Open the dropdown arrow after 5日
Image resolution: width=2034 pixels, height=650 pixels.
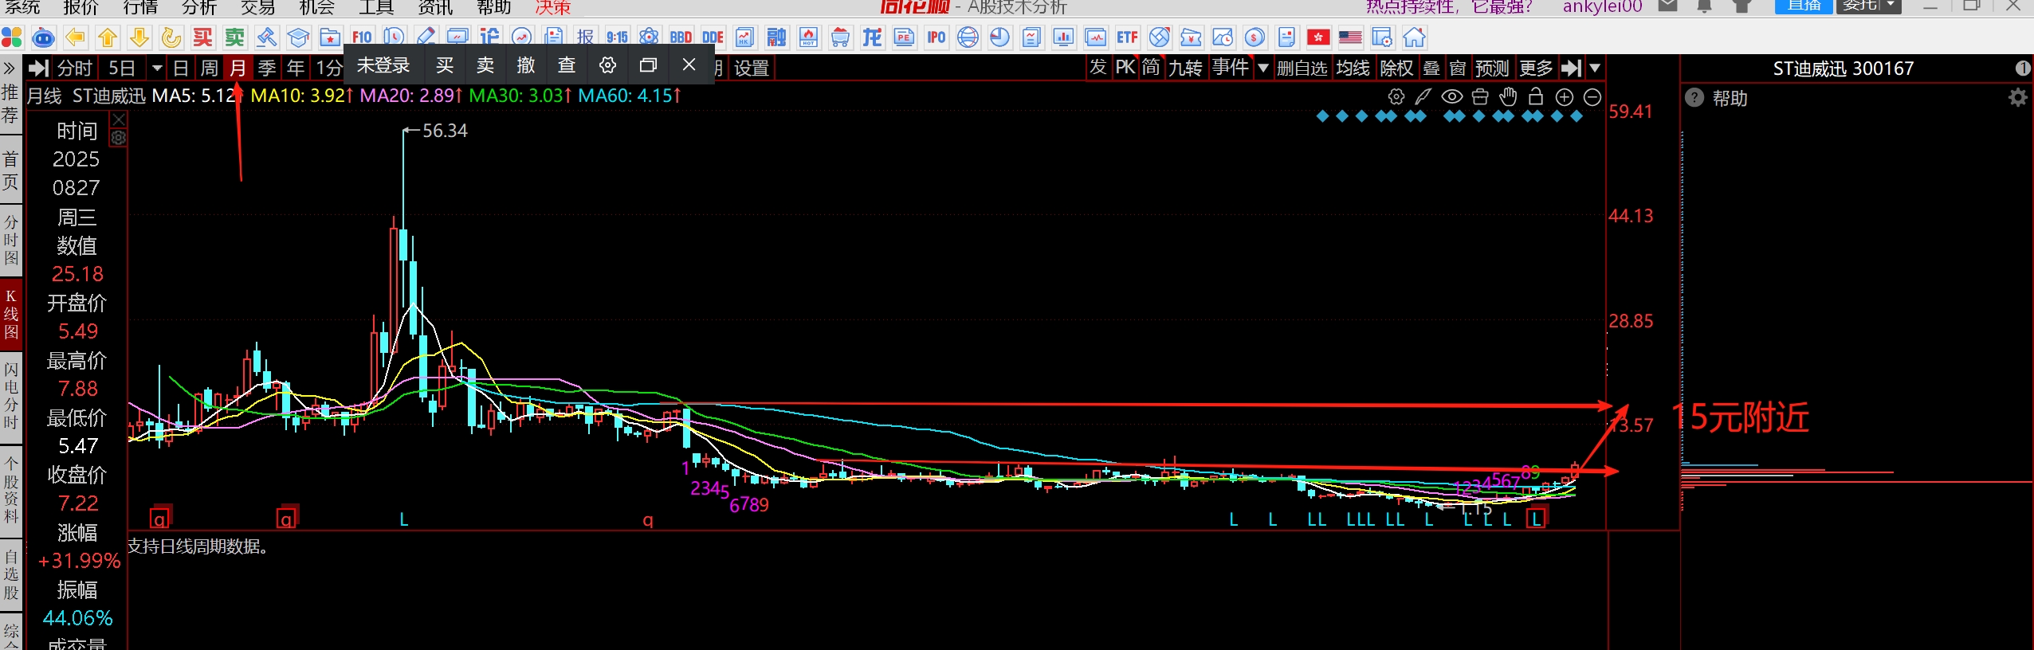pyautogui.click(x=157, y=69)
